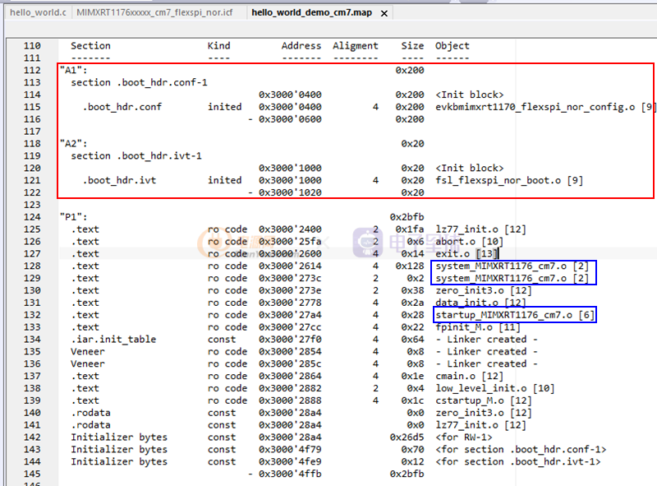Viewport: 657px width, 486px height.
Task: Click line number 112 in the gutter
Action: [31, 71]
